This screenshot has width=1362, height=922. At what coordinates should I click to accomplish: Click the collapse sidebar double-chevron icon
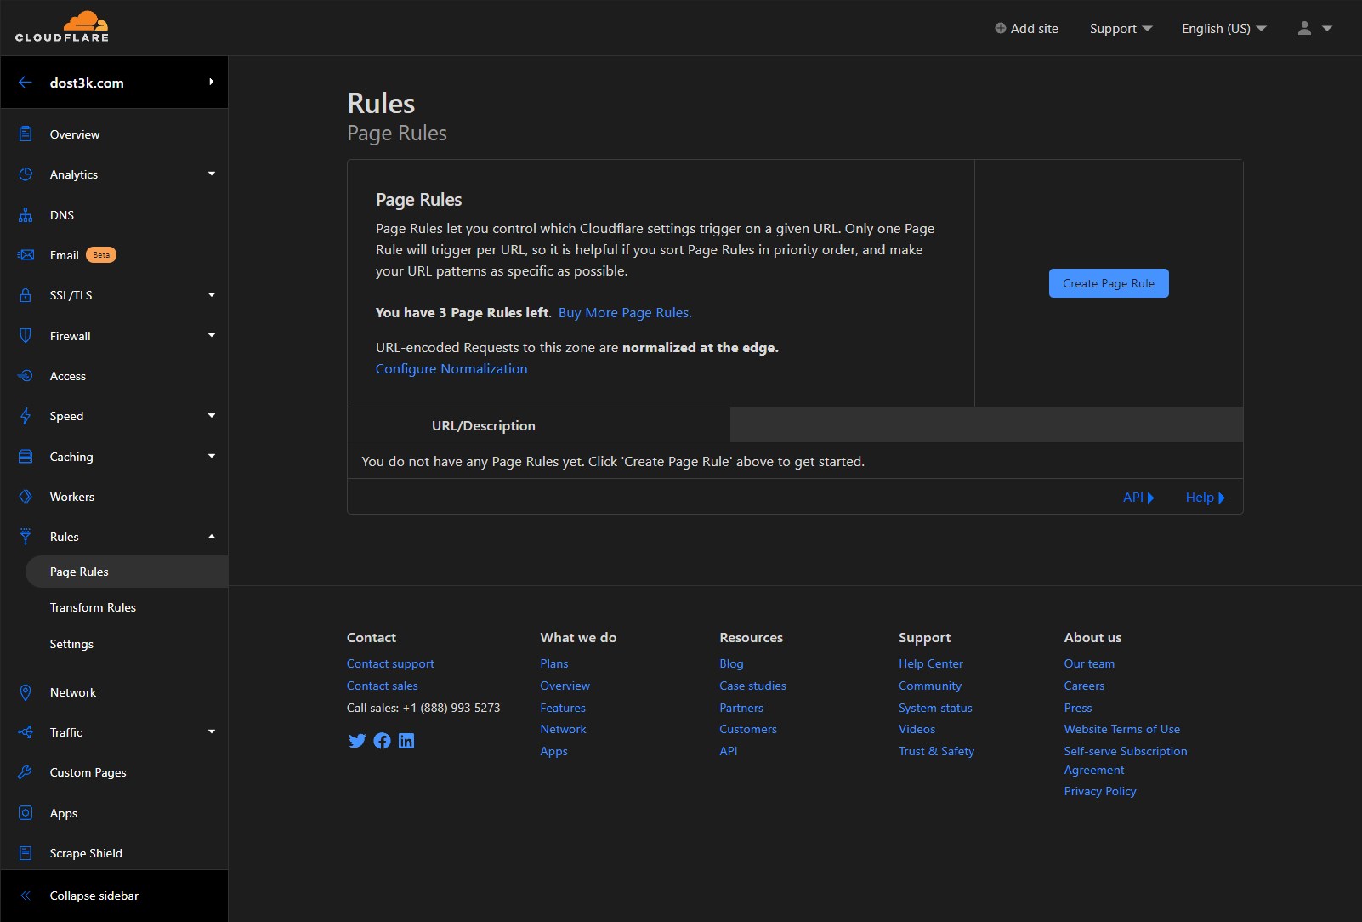(26, 896)
